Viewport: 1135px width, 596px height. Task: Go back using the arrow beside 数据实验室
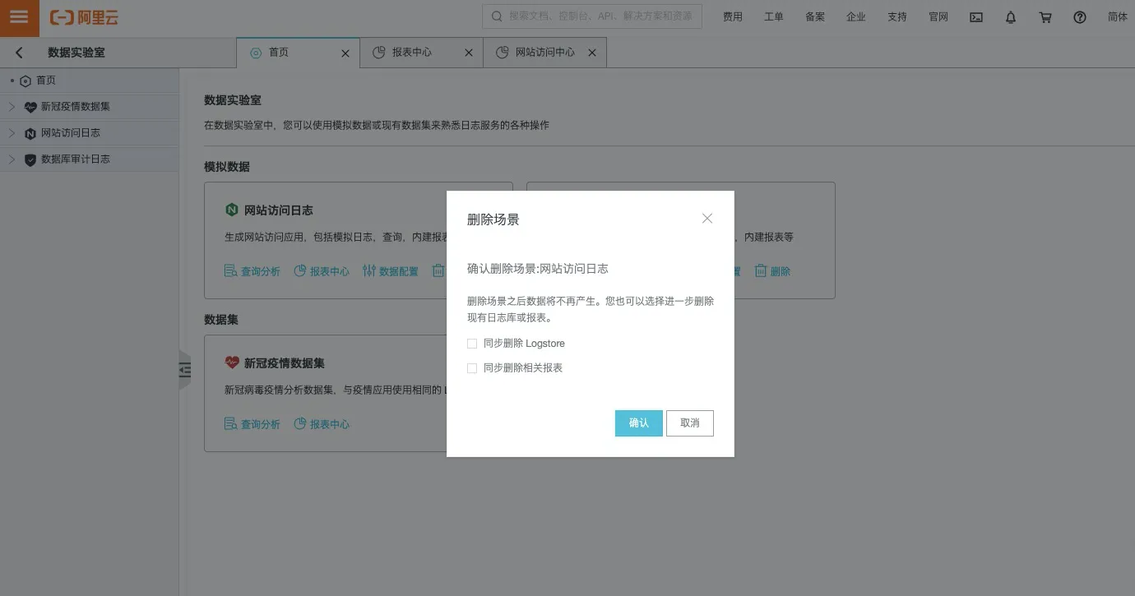(x=20, y=53)
